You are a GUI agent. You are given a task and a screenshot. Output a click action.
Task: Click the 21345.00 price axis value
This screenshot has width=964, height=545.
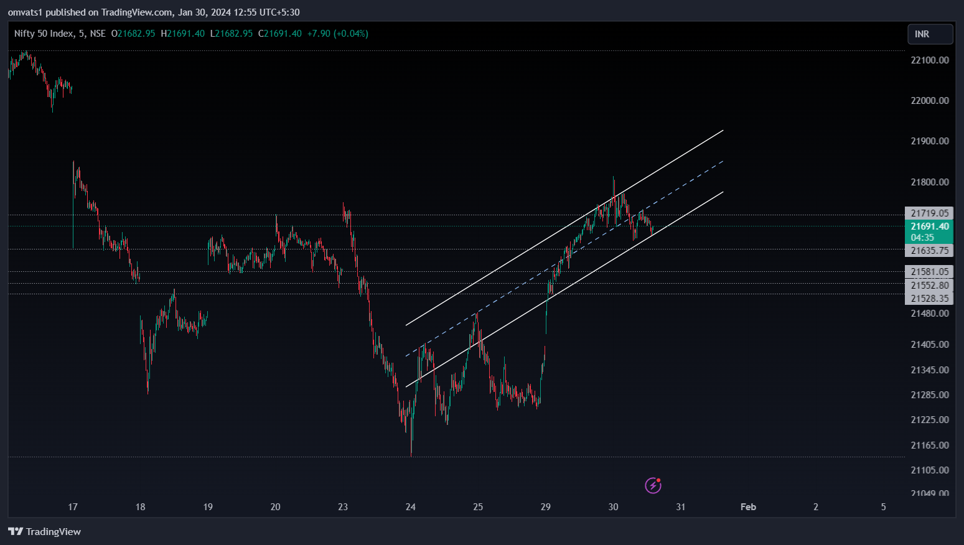click(930, 370)
